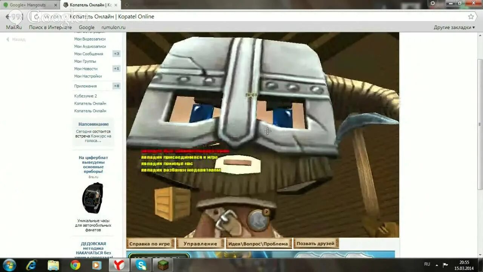
Task: Open the Поиск в Интернете bookmark
Action: pyautogui.click(x=50, y=28)
